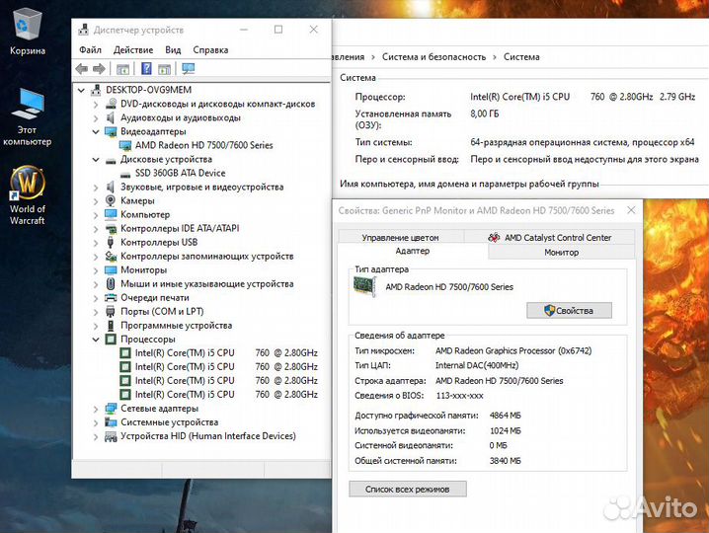Click the Система breadcrumb item

[x=521, y=57]
